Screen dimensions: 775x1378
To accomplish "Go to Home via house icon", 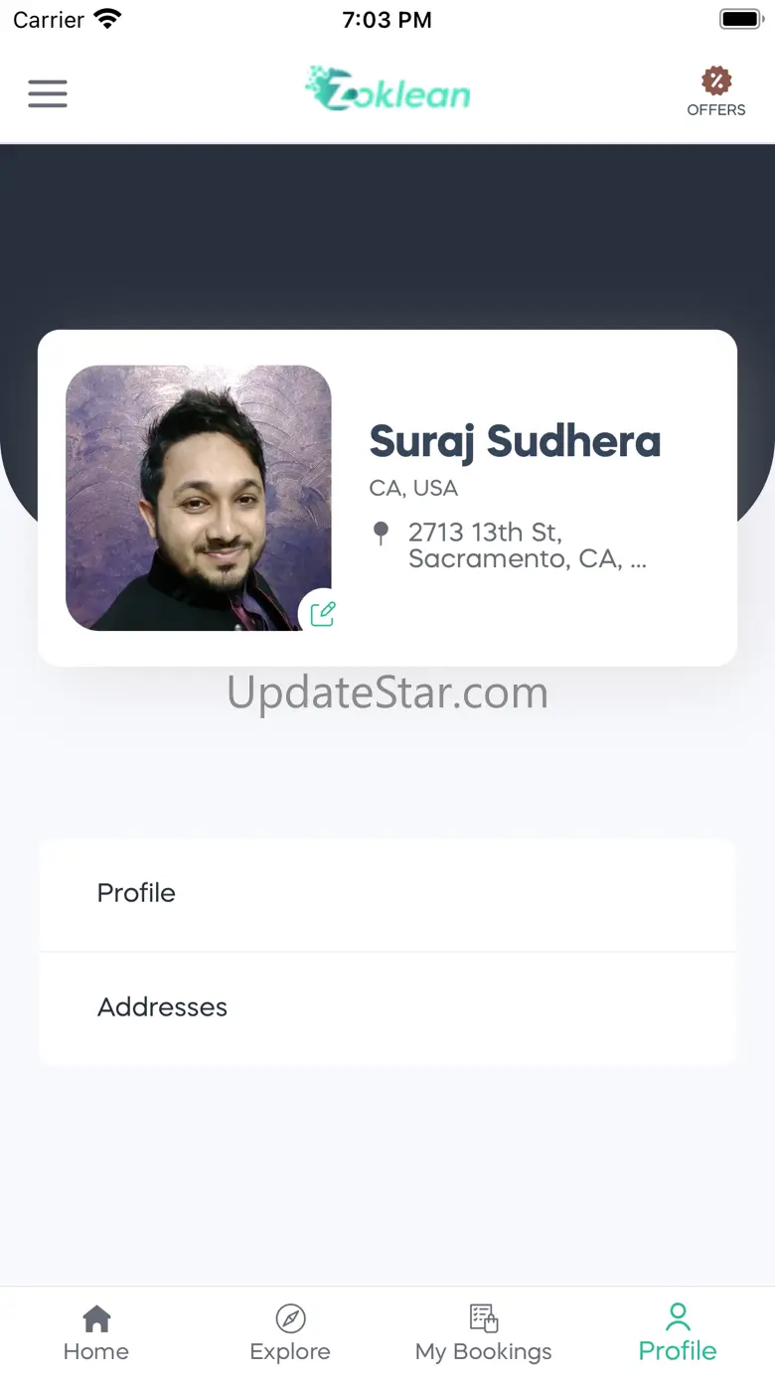I will click(96, 1318).
